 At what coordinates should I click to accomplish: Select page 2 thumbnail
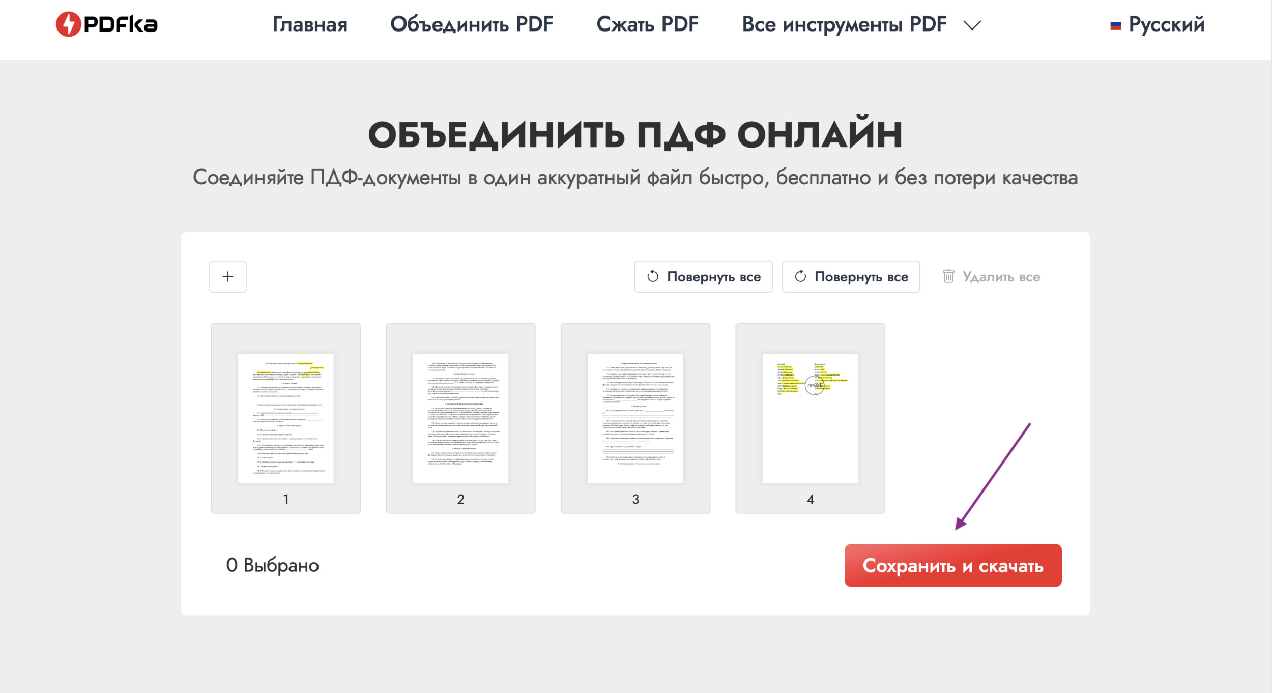pyautogui.click(x=460, y=418)
